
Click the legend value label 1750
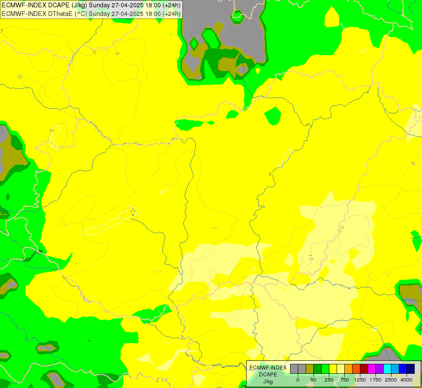click(x=375, y=380)
